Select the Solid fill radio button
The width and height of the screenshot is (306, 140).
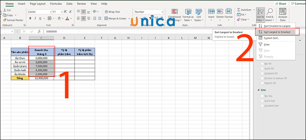[x=262, y=69]
